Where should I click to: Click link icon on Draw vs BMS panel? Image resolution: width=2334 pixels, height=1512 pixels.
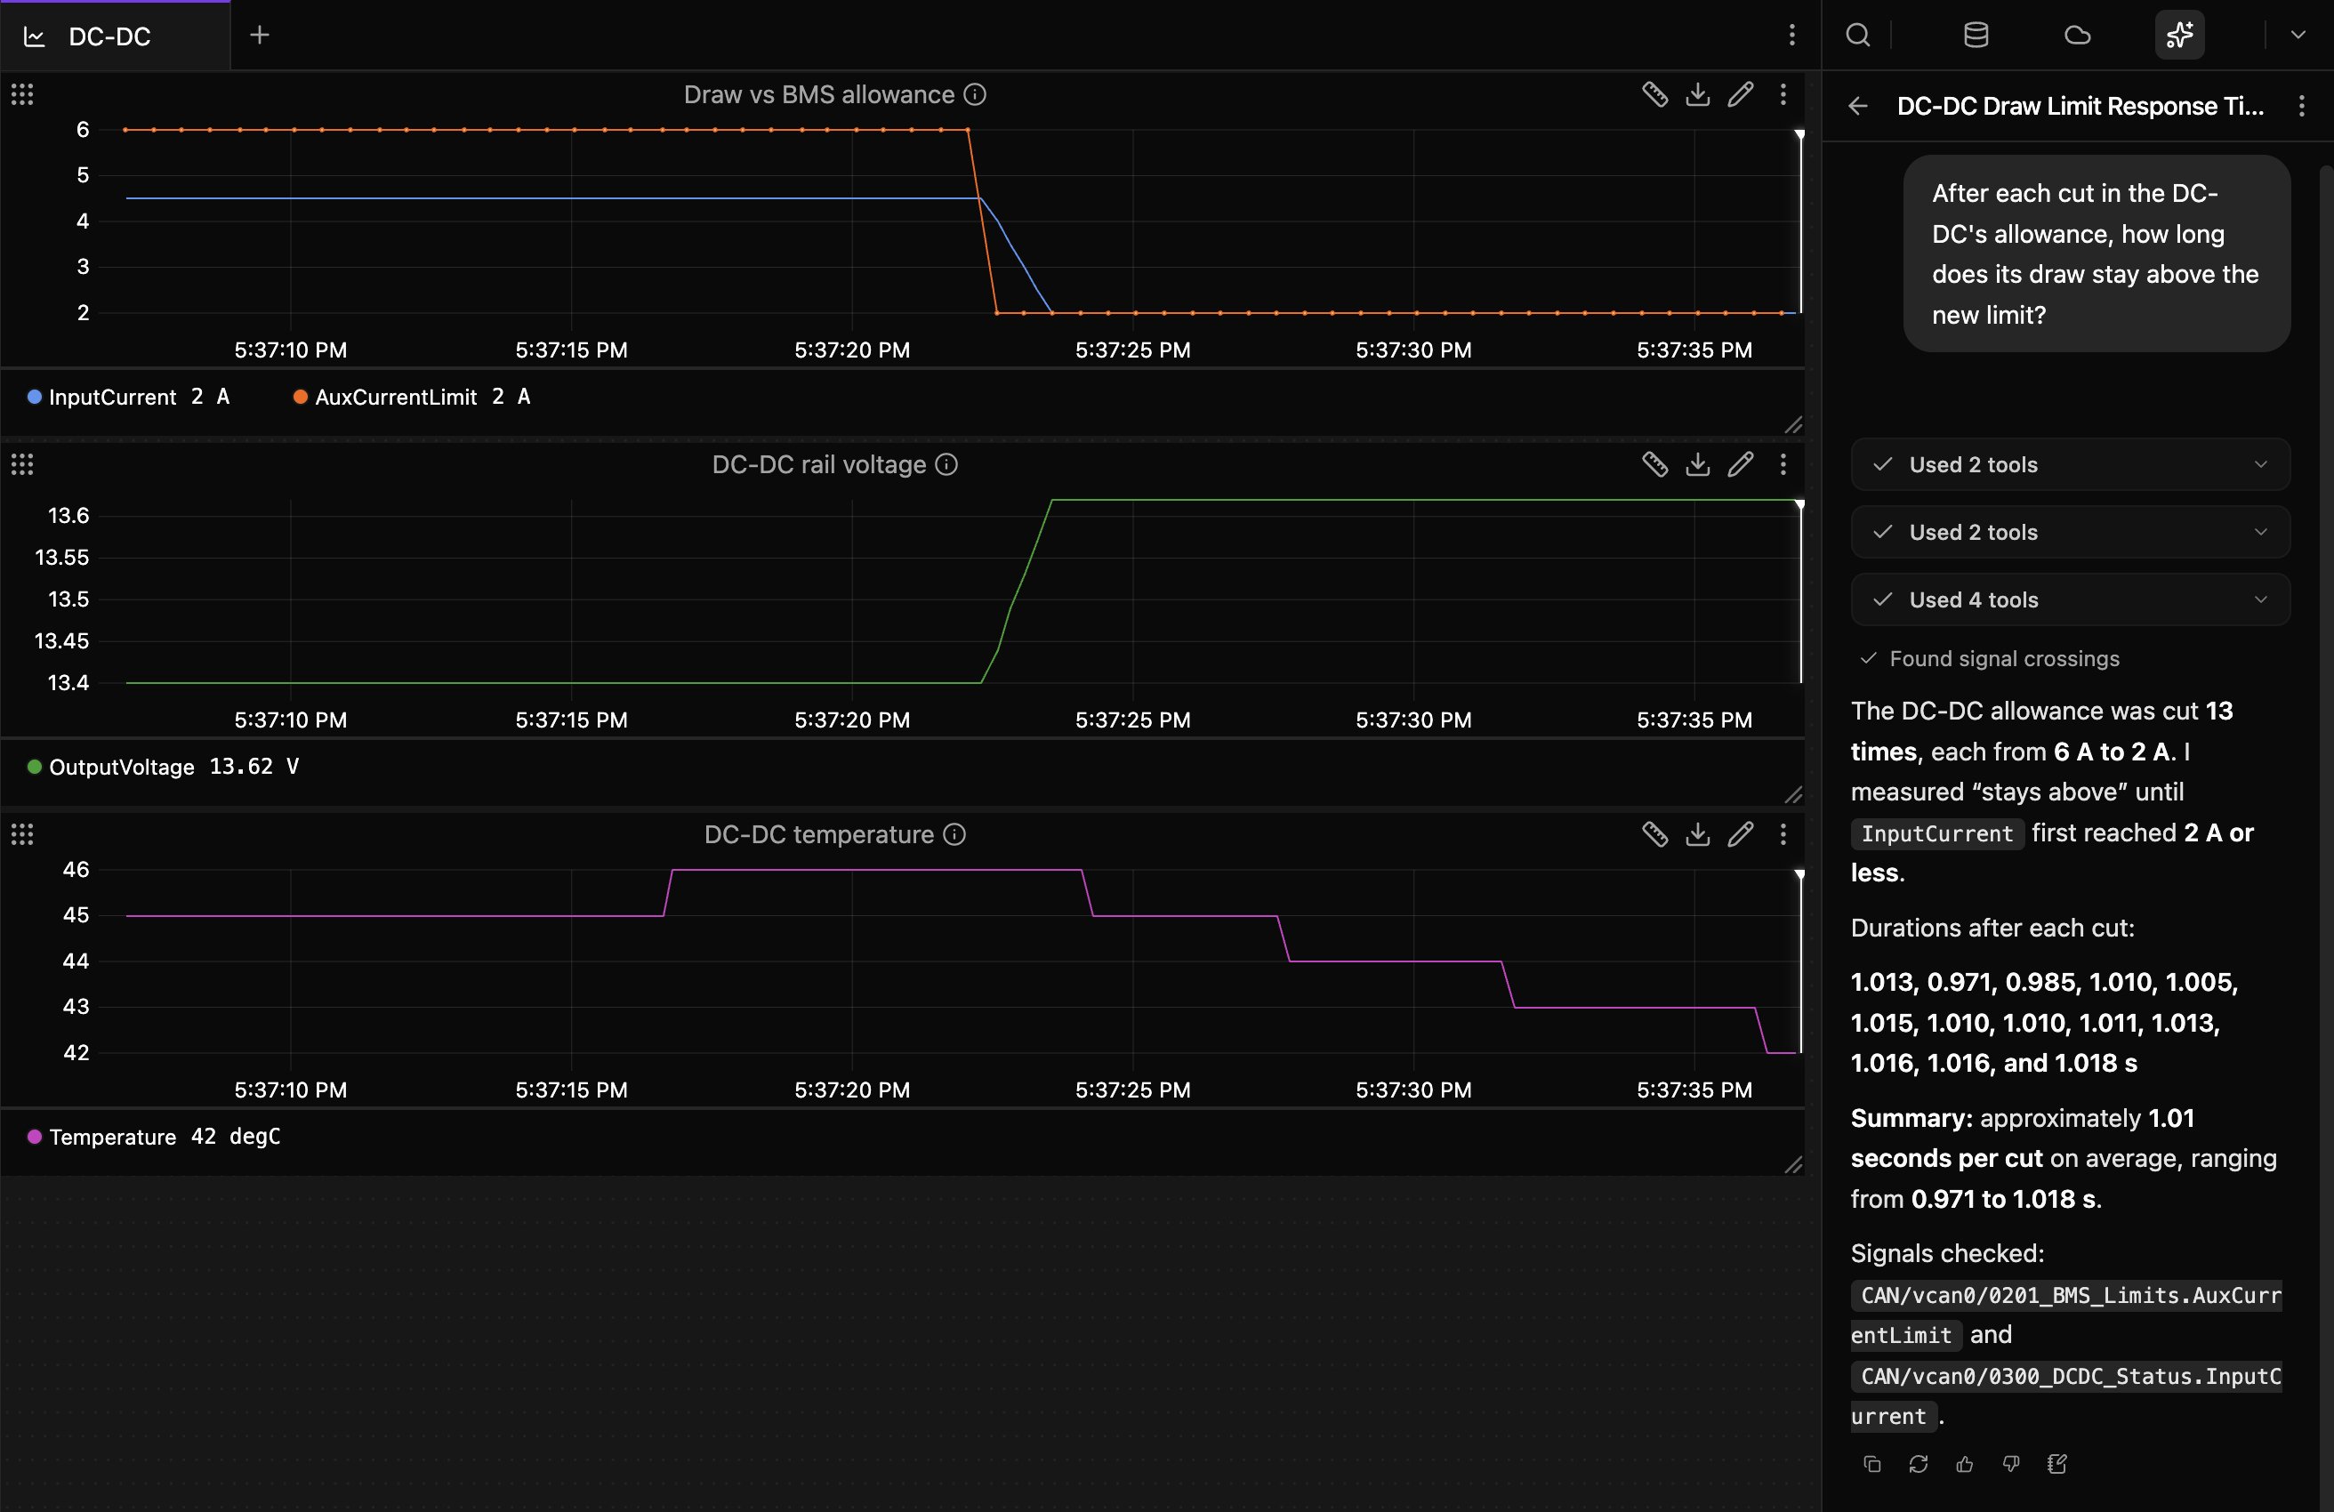(1654, 94)
